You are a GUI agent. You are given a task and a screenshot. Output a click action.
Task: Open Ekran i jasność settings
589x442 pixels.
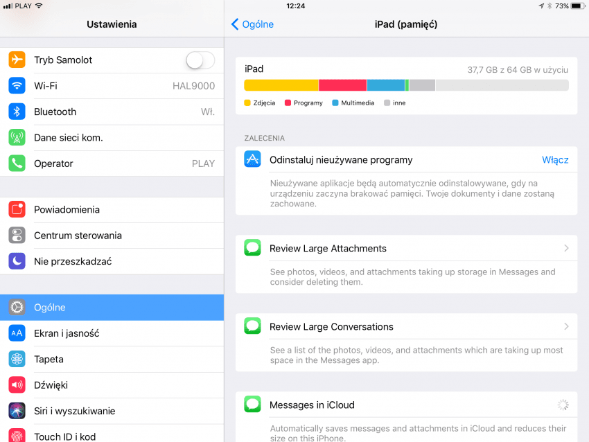click(x=112, y=333)
